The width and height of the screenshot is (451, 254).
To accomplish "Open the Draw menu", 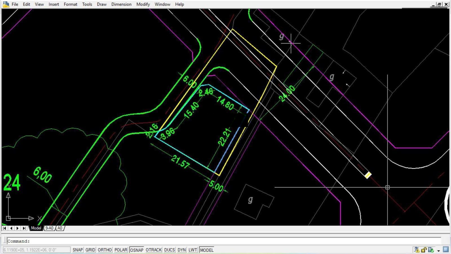I will pyautogui.click(x=101, y=4).
